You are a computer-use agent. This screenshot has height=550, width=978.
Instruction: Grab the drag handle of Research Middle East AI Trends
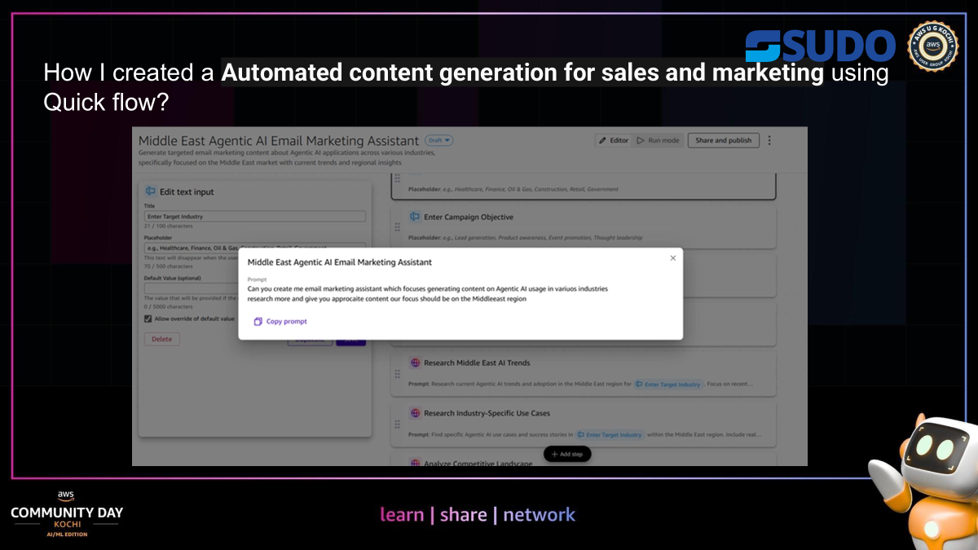pos(398,373)
